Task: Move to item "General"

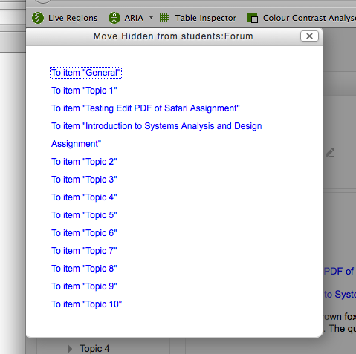Action: coord(85,73)
